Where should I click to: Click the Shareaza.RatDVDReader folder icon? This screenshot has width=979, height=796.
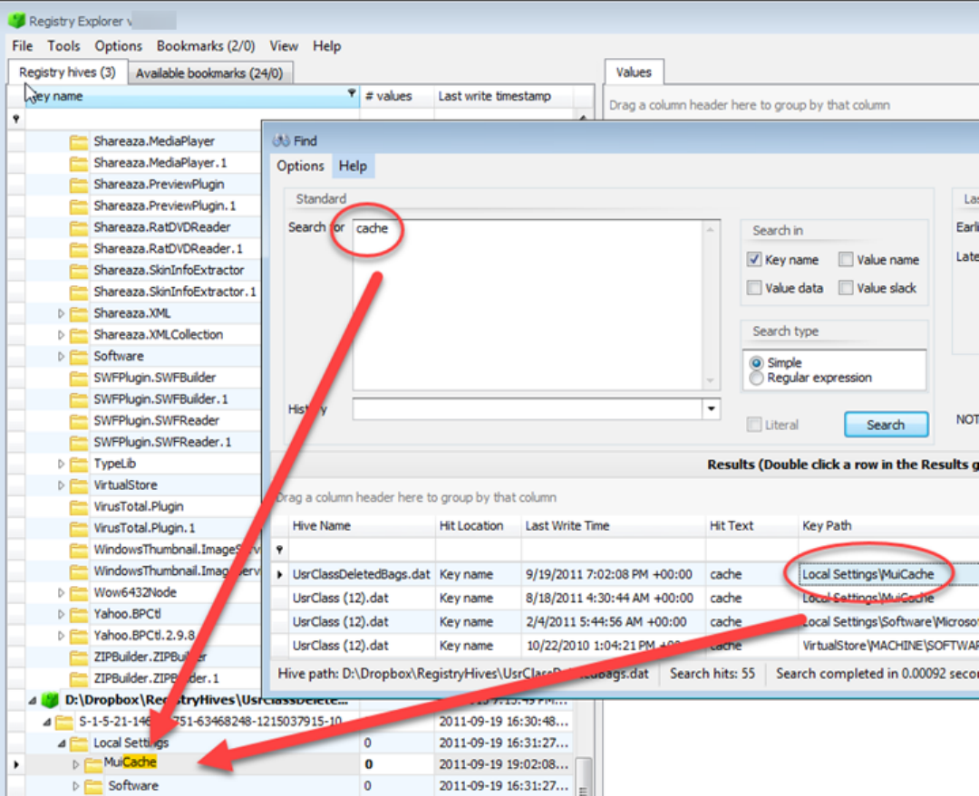coord(79,228)
